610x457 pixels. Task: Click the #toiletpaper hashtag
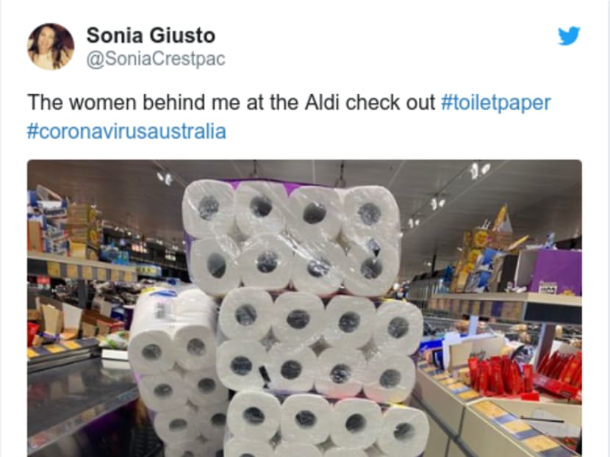pyautogui.click(x=495, y=103)
